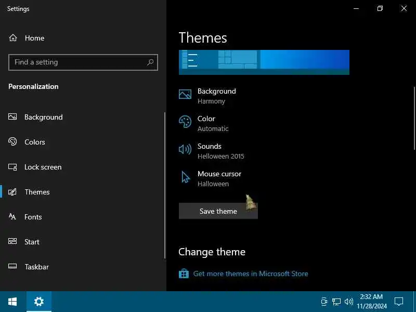Screen dimensions: 416x312
Task: Restore down the Settings window
Action: pos(380,8)
